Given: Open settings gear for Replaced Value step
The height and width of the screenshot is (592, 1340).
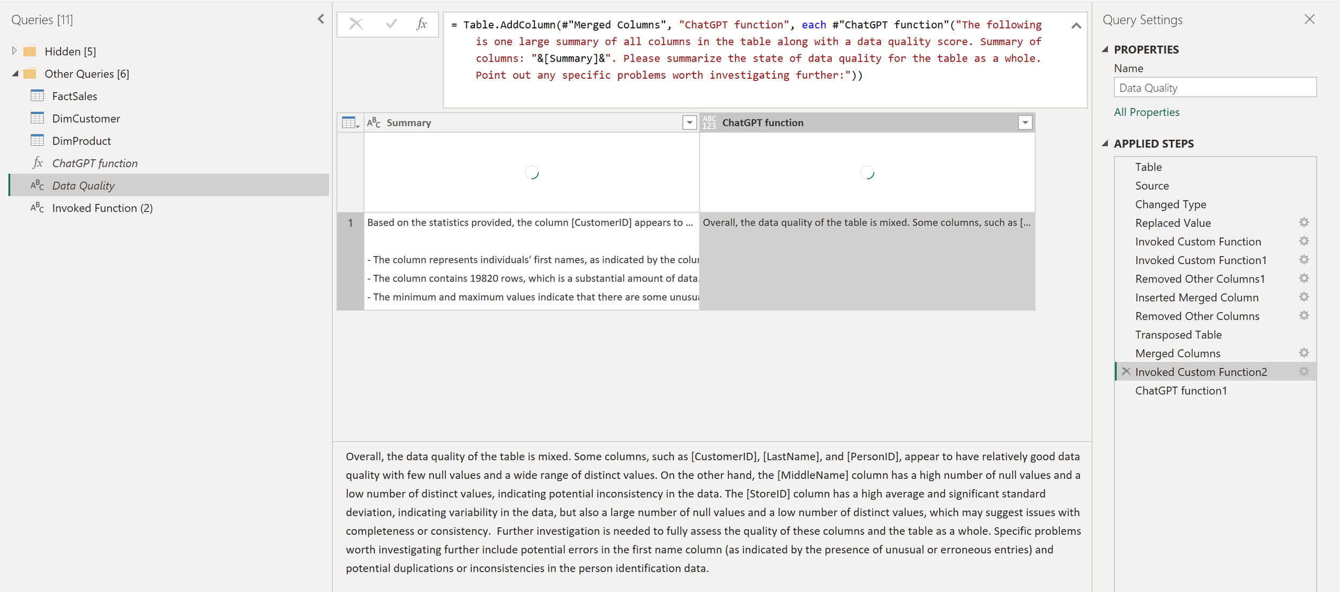Looking at the screenshot, I should (1304, 222).
